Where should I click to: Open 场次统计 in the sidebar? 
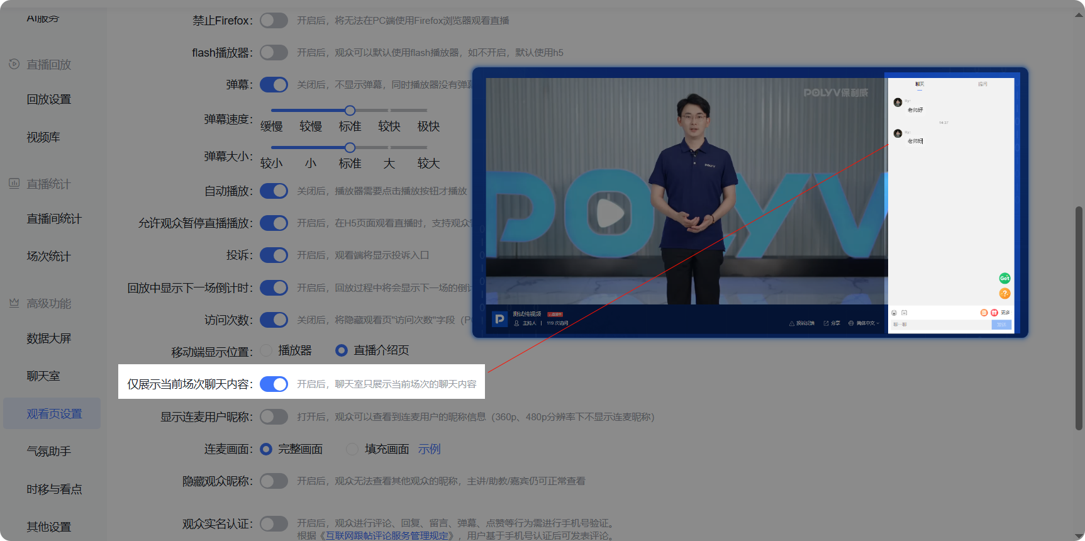point(49,257)
